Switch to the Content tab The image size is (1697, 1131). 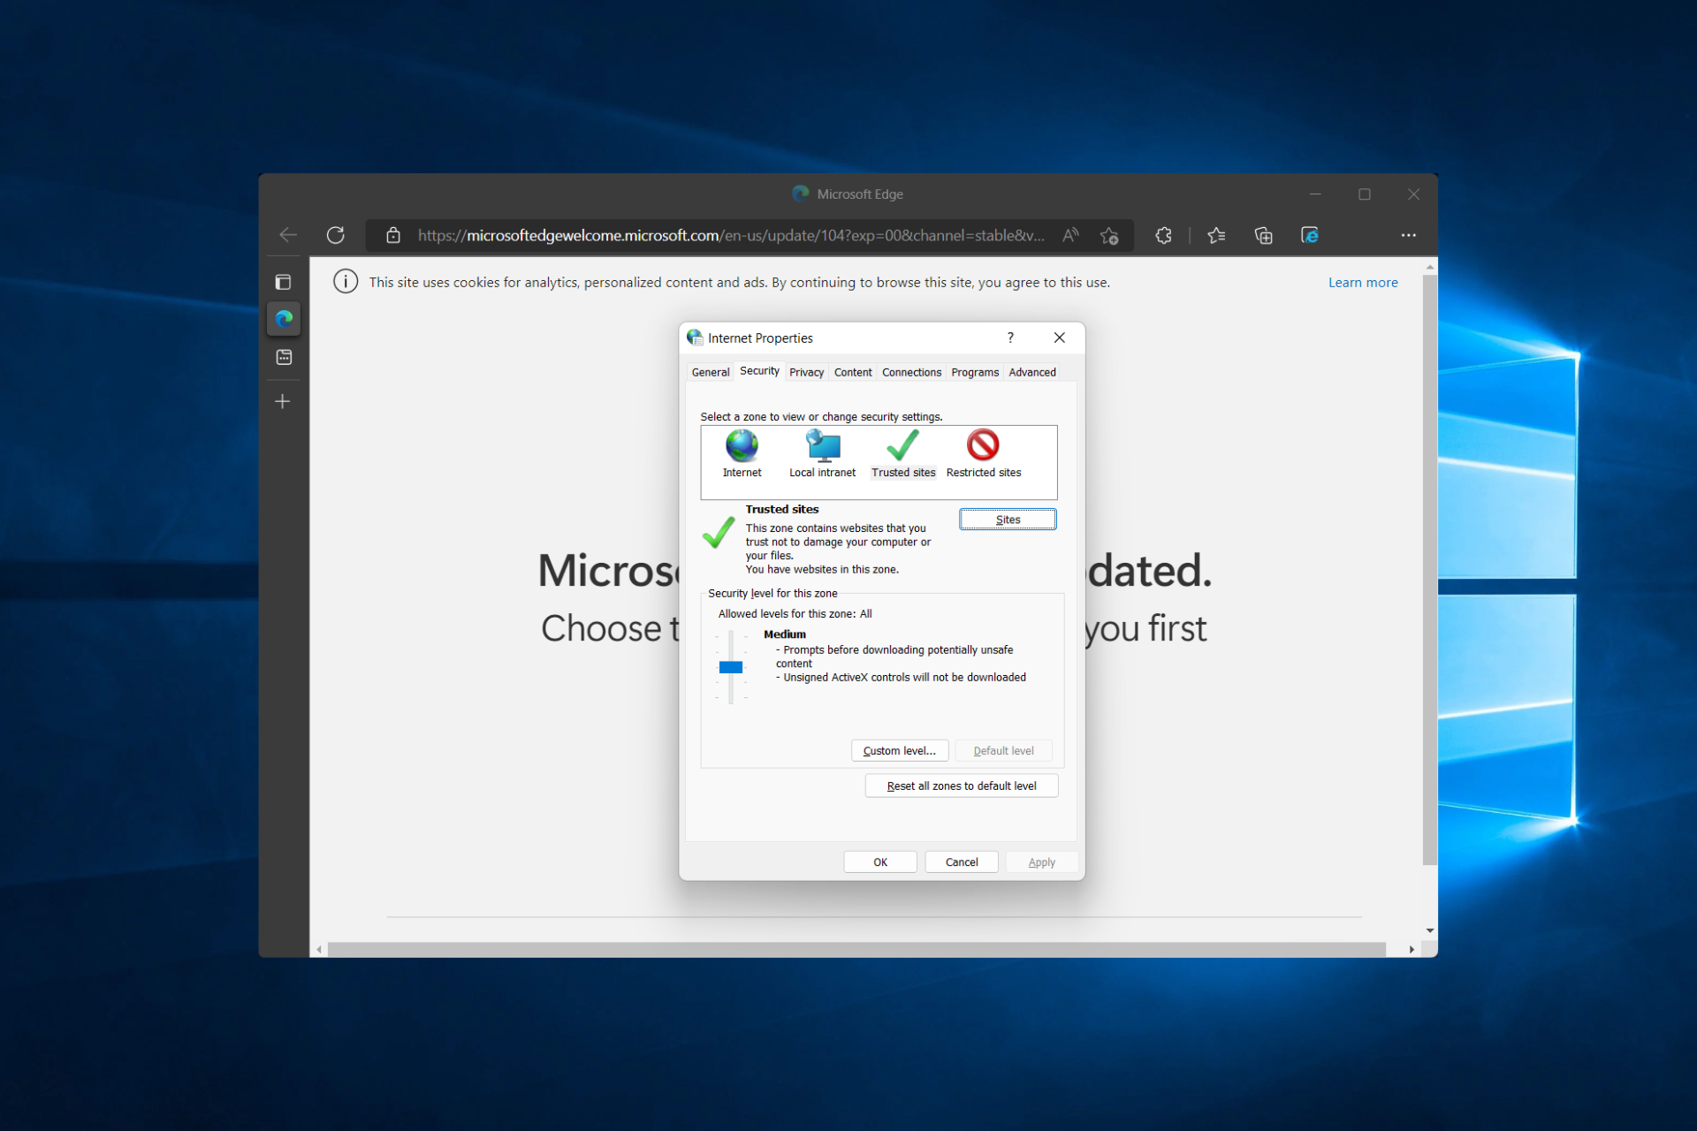[853, 372]
